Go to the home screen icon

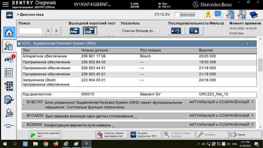[x=9, y=32]
